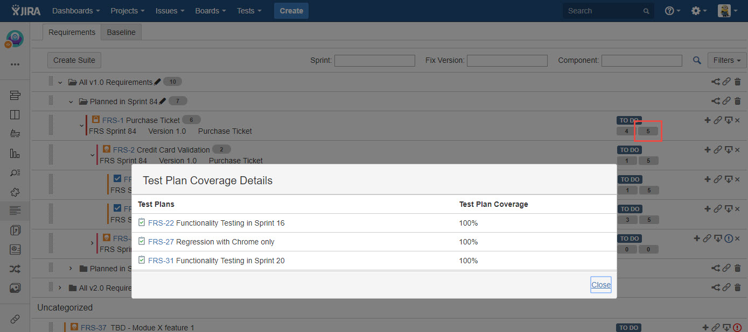Click the magnifier icon beside Component field
Screen dimensions: 748x332
pyautogui.click(x=697, y=61)
